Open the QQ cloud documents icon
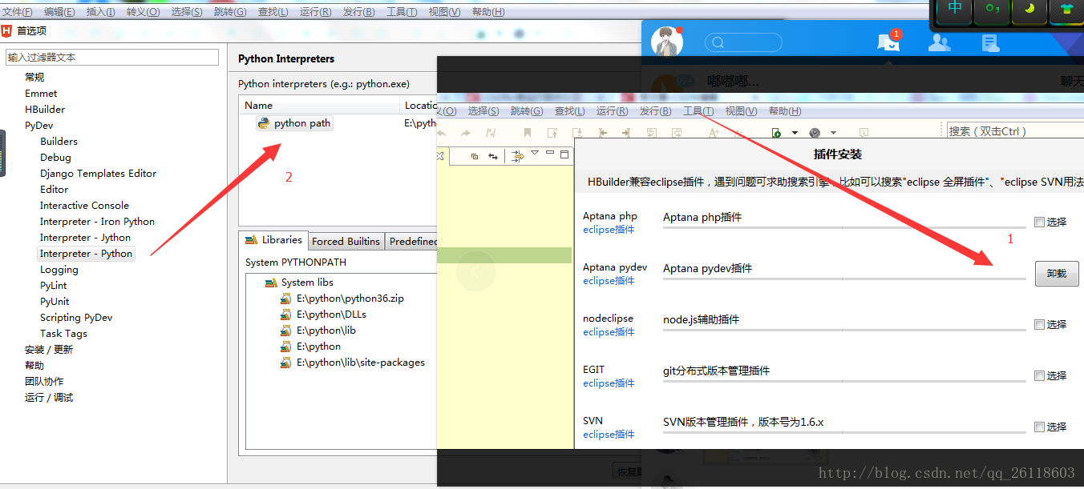Image resolution: width=1084 pixels, height=489 pixels. pos(990,43)
